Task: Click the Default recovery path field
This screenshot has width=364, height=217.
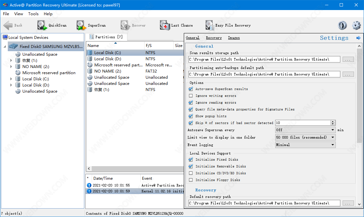Action: tap(264, 203)
